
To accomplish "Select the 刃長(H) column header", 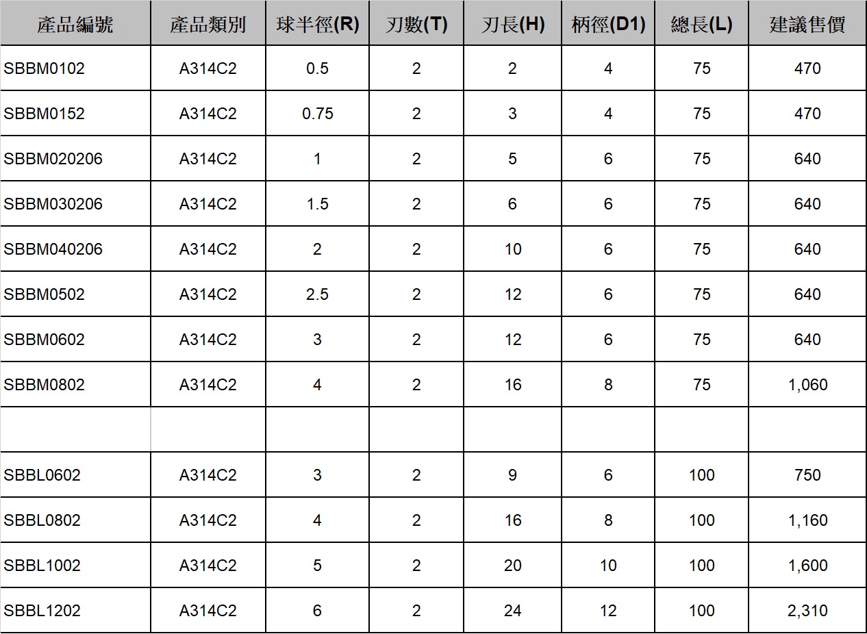I will tap(512, 23).
